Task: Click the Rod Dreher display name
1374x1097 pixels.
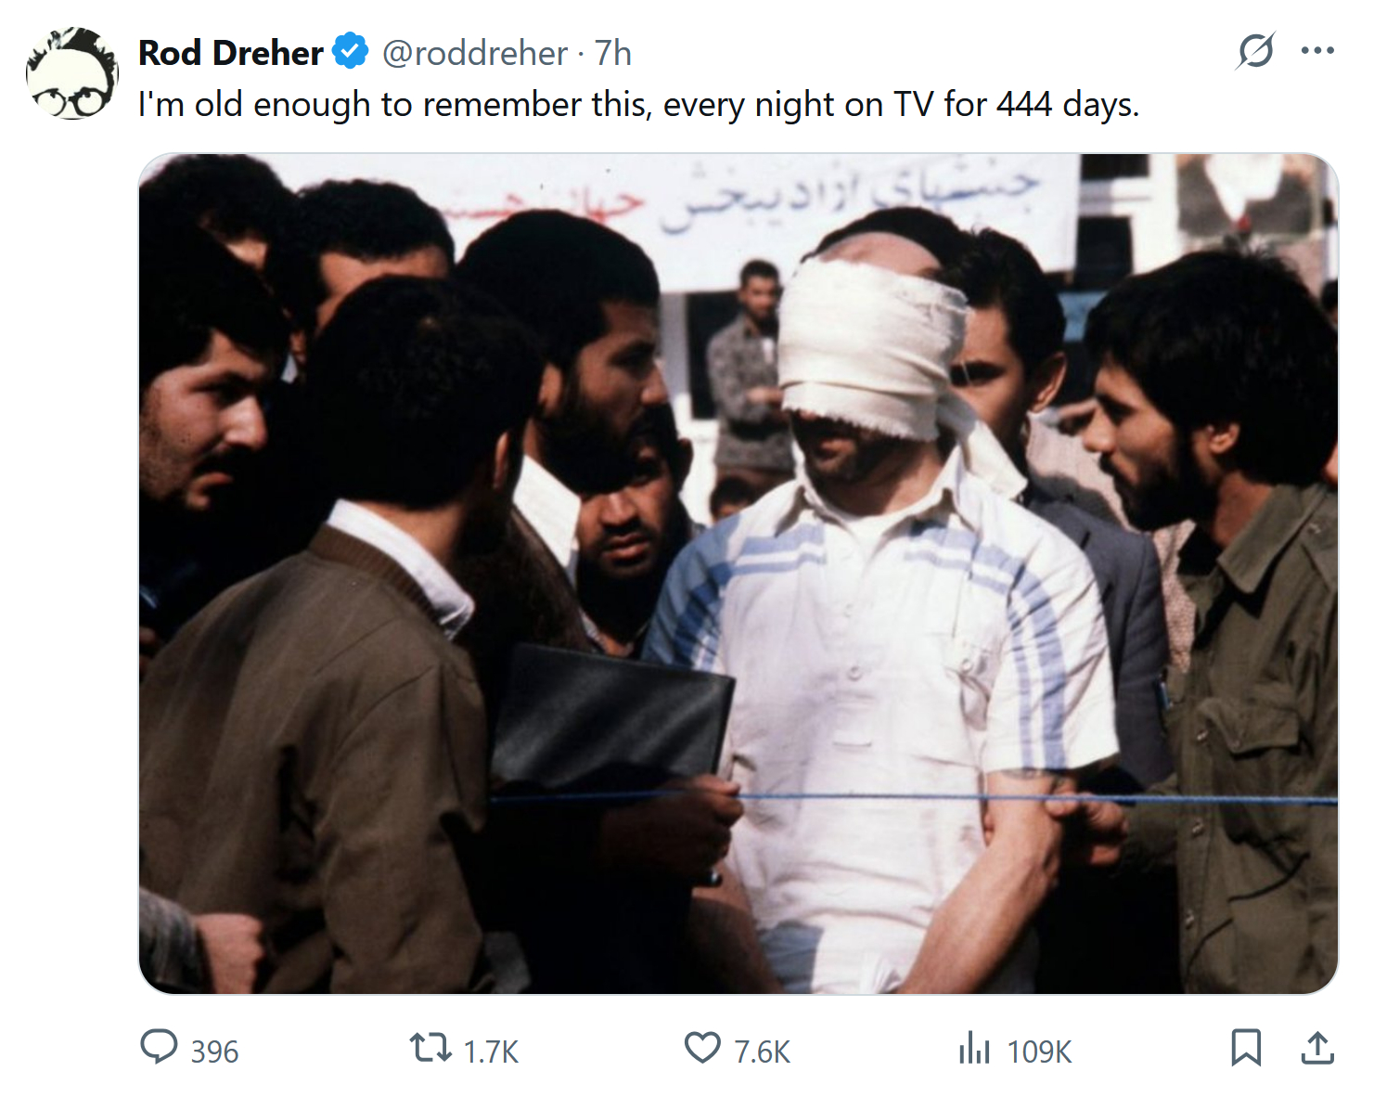Action: click(231, 54)
